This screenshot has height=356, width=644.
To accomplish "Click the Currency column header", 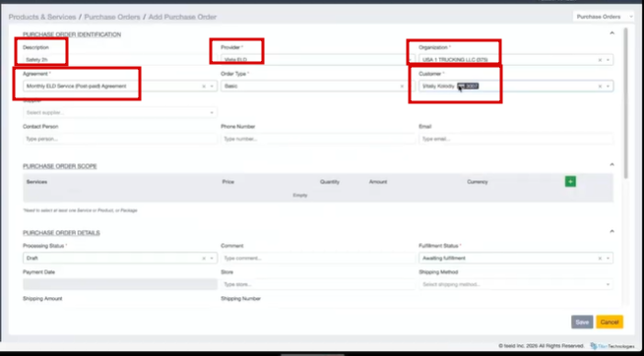I will pyautogui.click(x=478, y=182).
